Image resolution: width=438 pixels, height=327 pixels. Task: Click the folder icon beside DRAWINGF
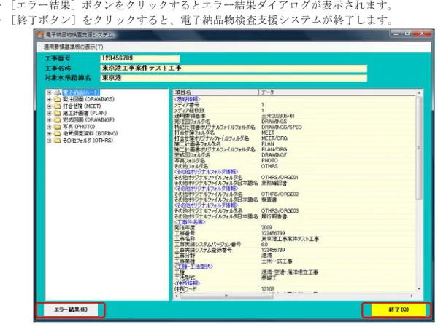pyautogui.click(x=57, y=120)
